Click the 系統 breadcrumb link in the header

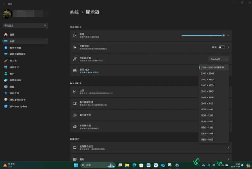pyautogui.click(x=74, y=12)
